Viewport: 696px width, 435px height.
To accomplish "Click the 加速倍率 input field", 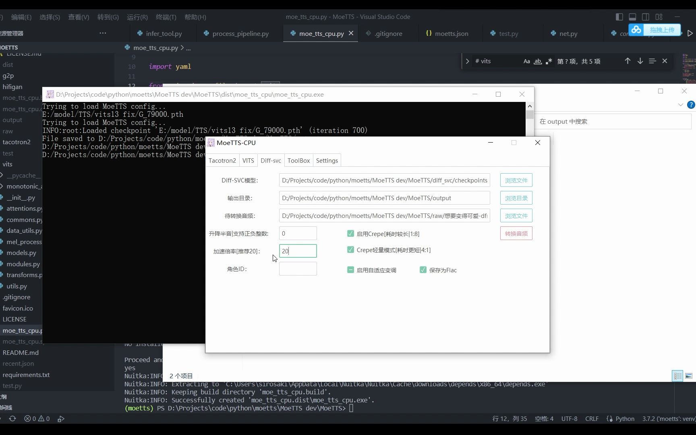I will 298,251.
